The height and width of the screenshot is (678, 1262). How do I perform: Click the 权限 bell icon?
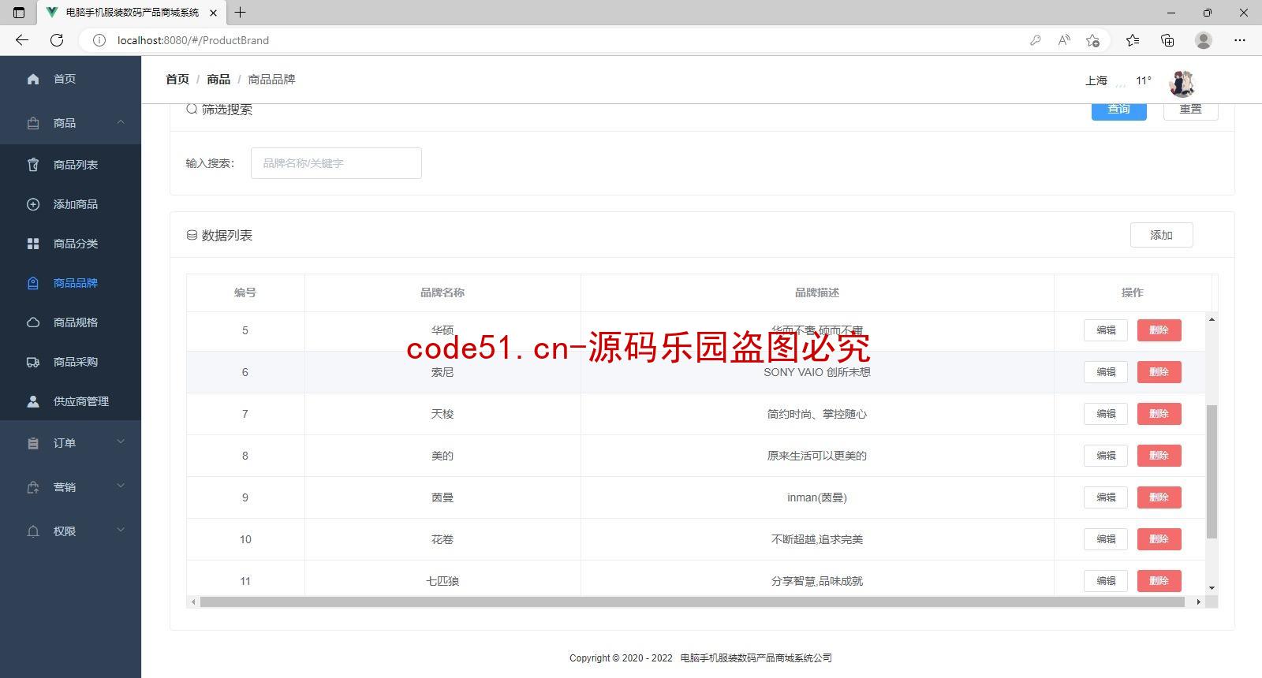pyautogui.click(x=33, y=531)
